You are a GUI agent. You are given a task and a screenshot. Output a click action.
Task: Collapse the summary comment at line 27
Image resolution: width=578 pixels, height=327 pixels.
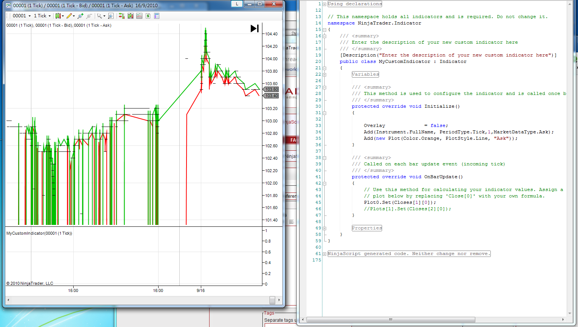pos(324,87)
